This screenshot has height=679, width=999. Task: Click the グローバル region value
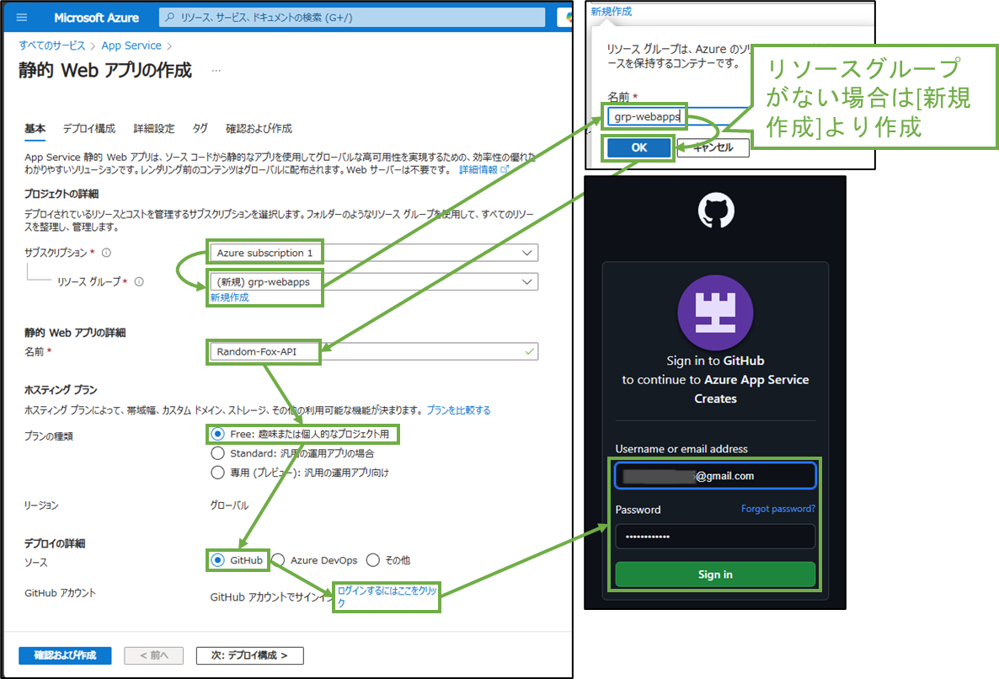229,505
